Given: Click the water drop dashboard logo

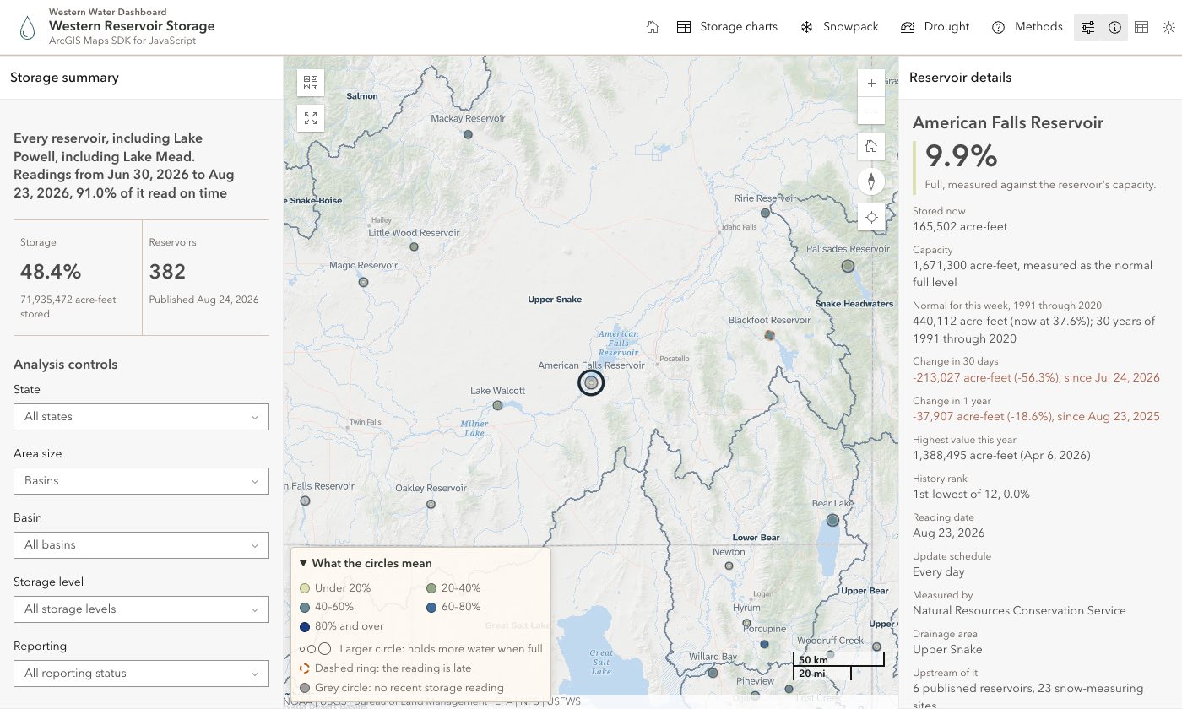Looking at the screenshot, I should click(28, 27).
